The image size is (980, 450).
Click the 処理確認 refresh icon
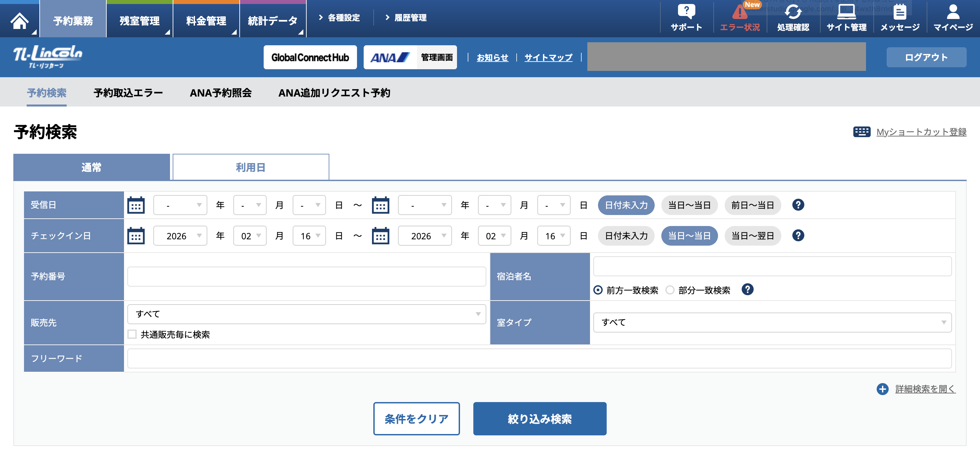click(793, 13)
